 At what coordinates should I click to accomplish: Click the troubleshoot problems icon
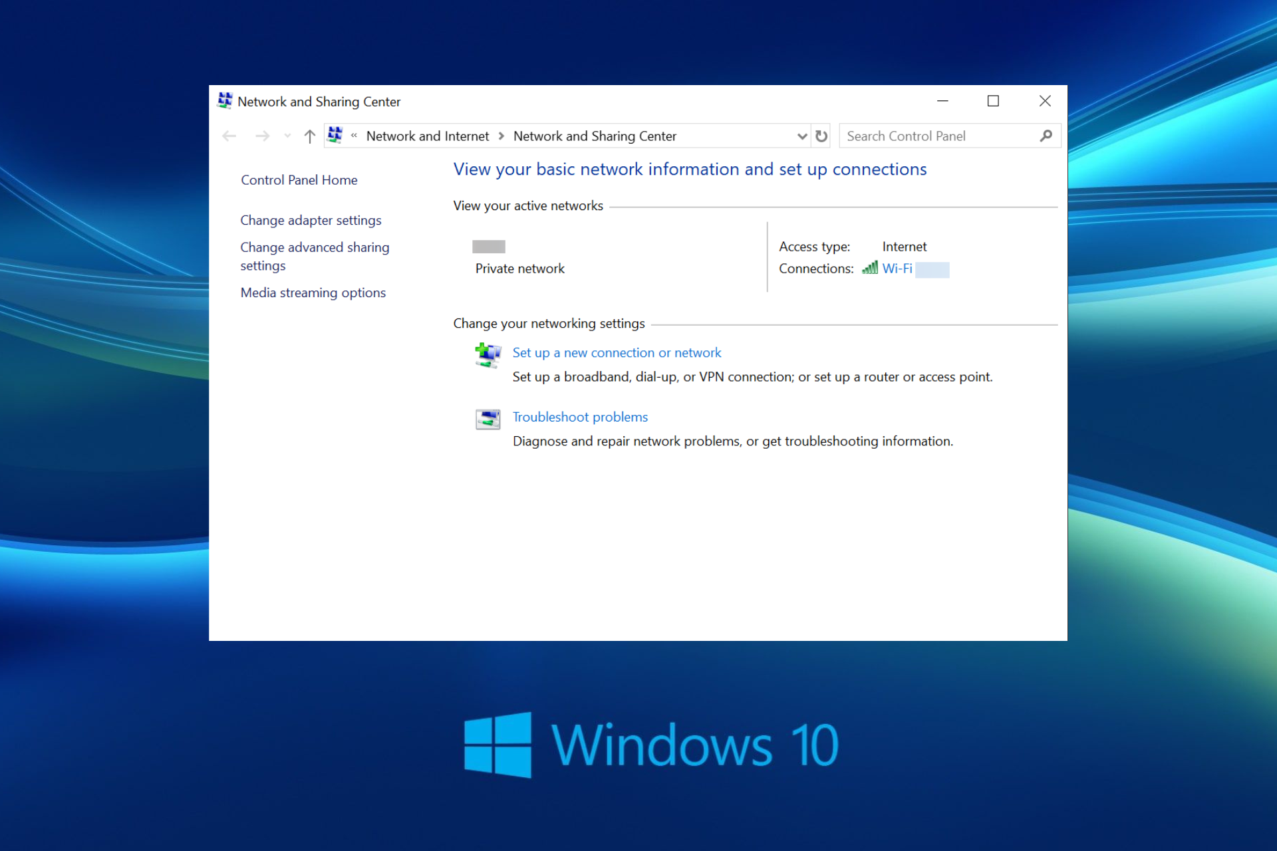pyautogui.click(x=488, y=420)
